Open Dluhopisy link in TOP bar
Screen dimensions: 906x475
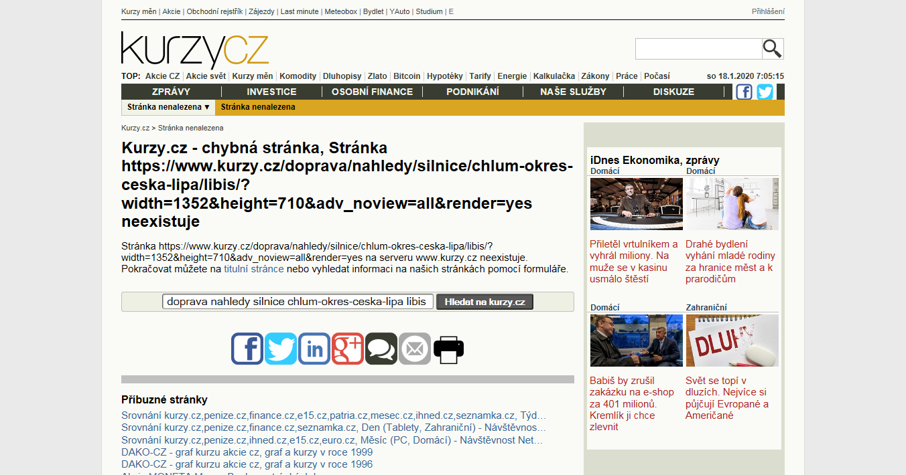point(342,76)
